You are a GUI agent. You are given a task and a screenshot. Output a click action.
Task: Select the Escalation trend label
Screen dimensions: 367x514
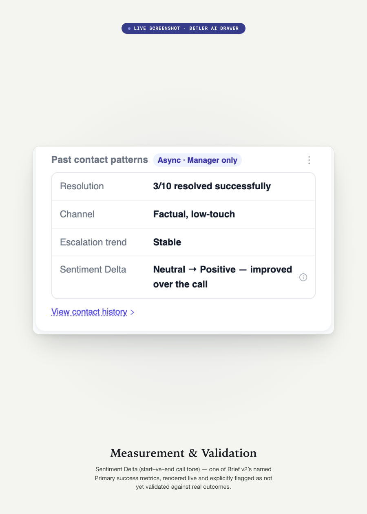click(x=93, y=242)
